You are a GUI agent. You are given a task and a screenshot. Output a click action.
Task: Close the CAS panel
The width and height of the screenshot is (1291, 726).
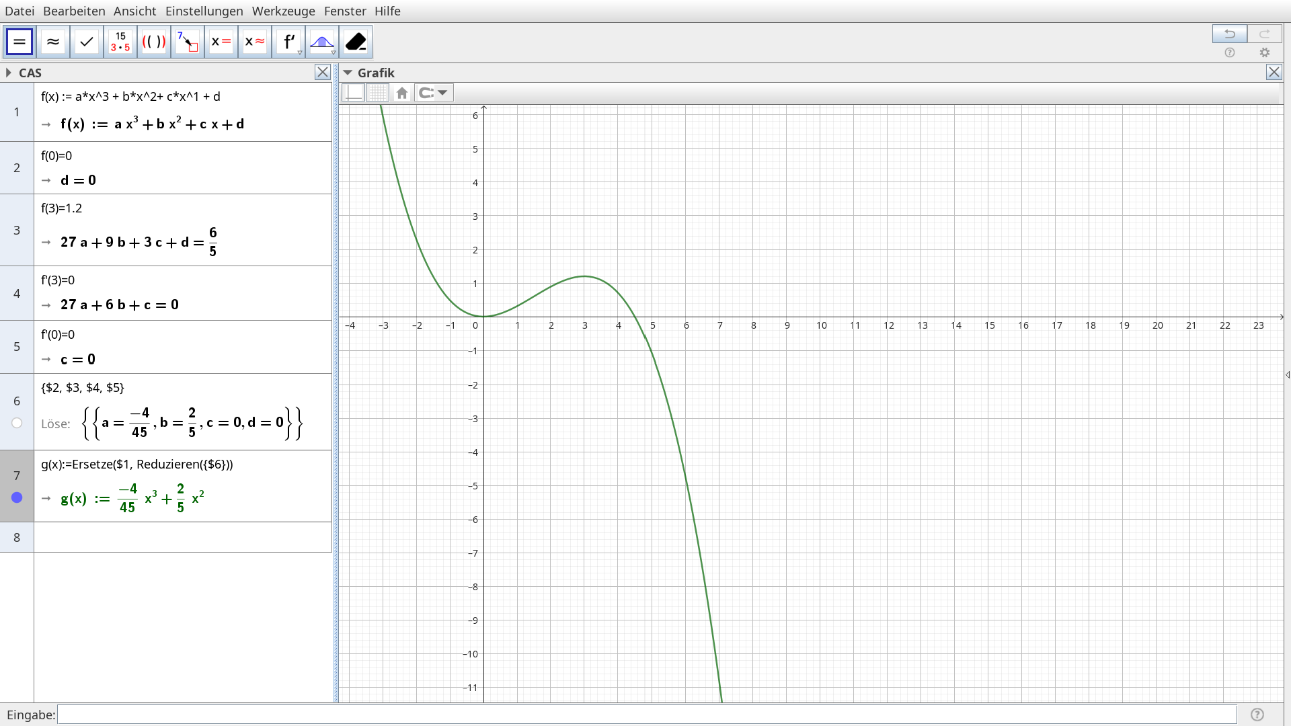(323, 73)
